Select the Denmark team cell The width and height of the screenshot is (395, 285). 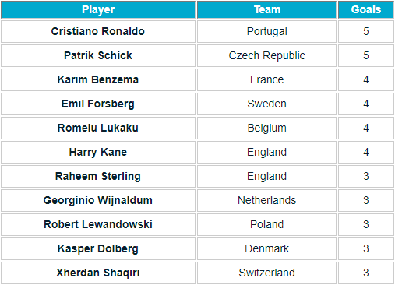tap(266, 248)
